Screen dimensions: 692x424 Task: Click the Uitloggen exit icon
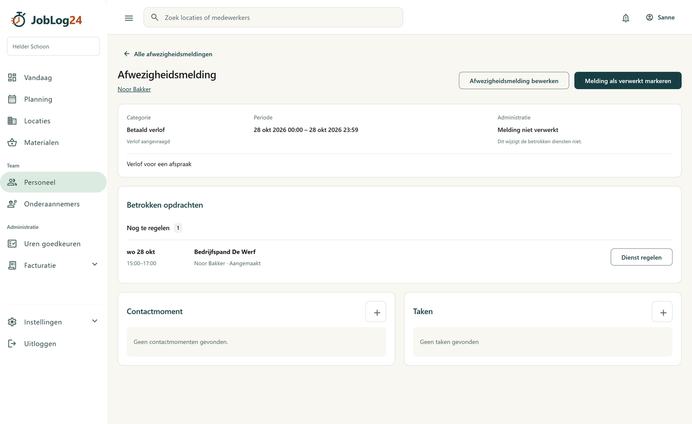click(12, 343)
